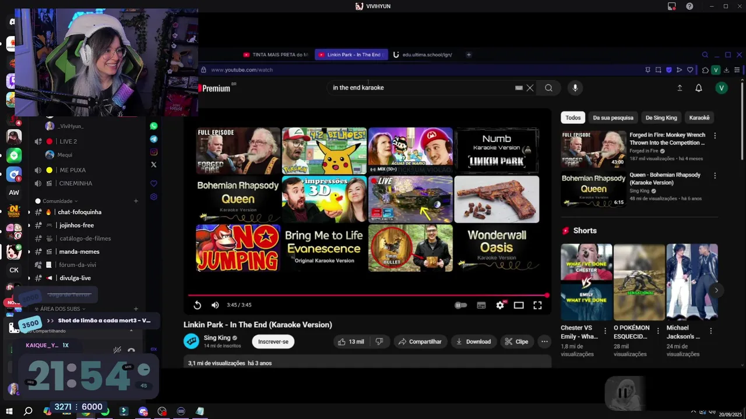Click the browser address bar
This screenshot has width=746, height=419.
point(420,70)
